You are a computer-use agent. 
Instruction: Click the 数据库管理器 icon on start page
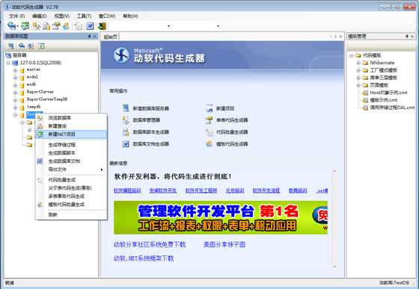(x=126, y=120)
